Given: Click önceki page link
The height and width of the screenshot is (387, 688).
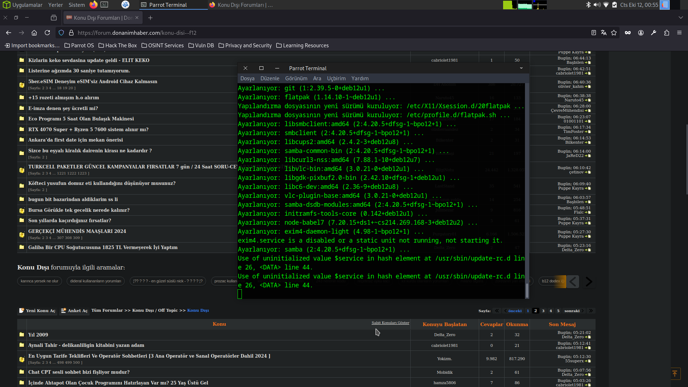Looking at the screenshot, I should 513,311.
